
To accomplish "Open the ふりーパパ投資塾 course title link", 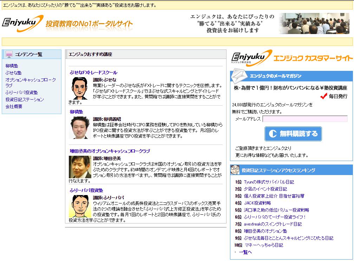I will point(86,190).
